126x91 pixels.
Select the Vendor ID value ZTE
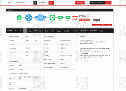(x=21, y=65)
